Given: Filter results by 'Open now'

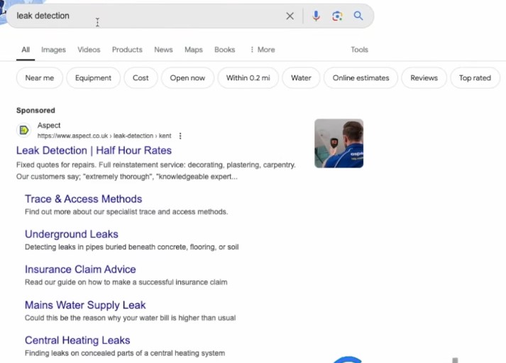Looking at the screenshot, I should (187, 78).
